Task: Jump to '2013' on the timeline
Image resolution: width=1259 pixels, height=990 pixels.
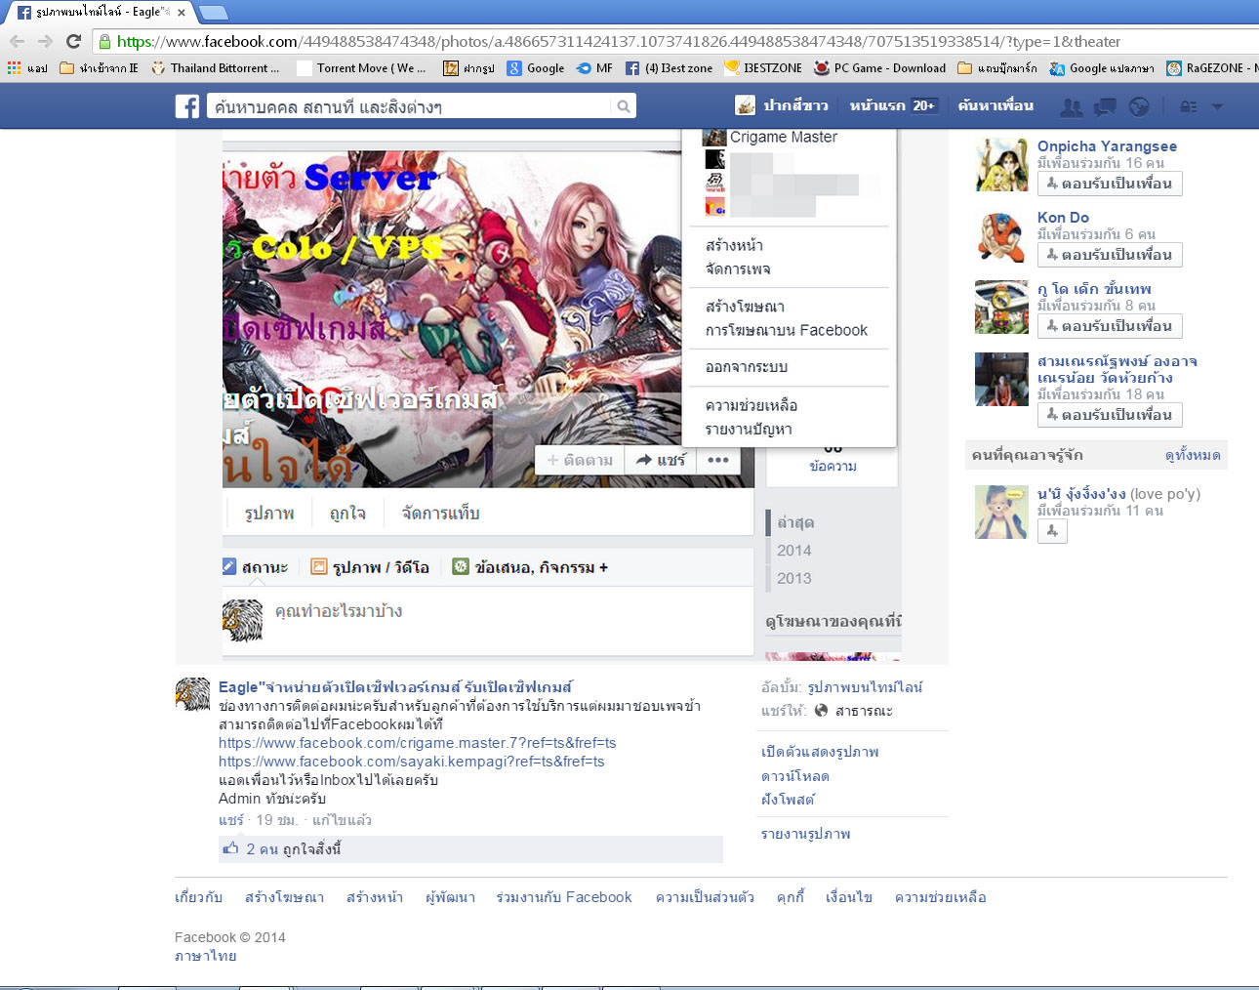Action: pos(794,578)
